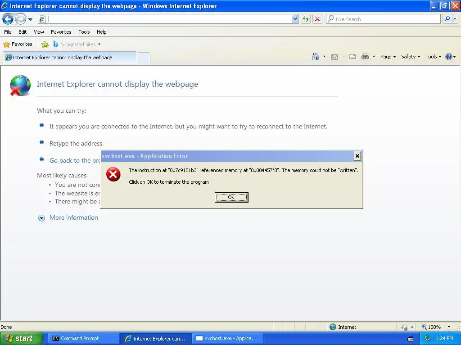
Task: Click the blue Help question mark icon
Action: 449,57
